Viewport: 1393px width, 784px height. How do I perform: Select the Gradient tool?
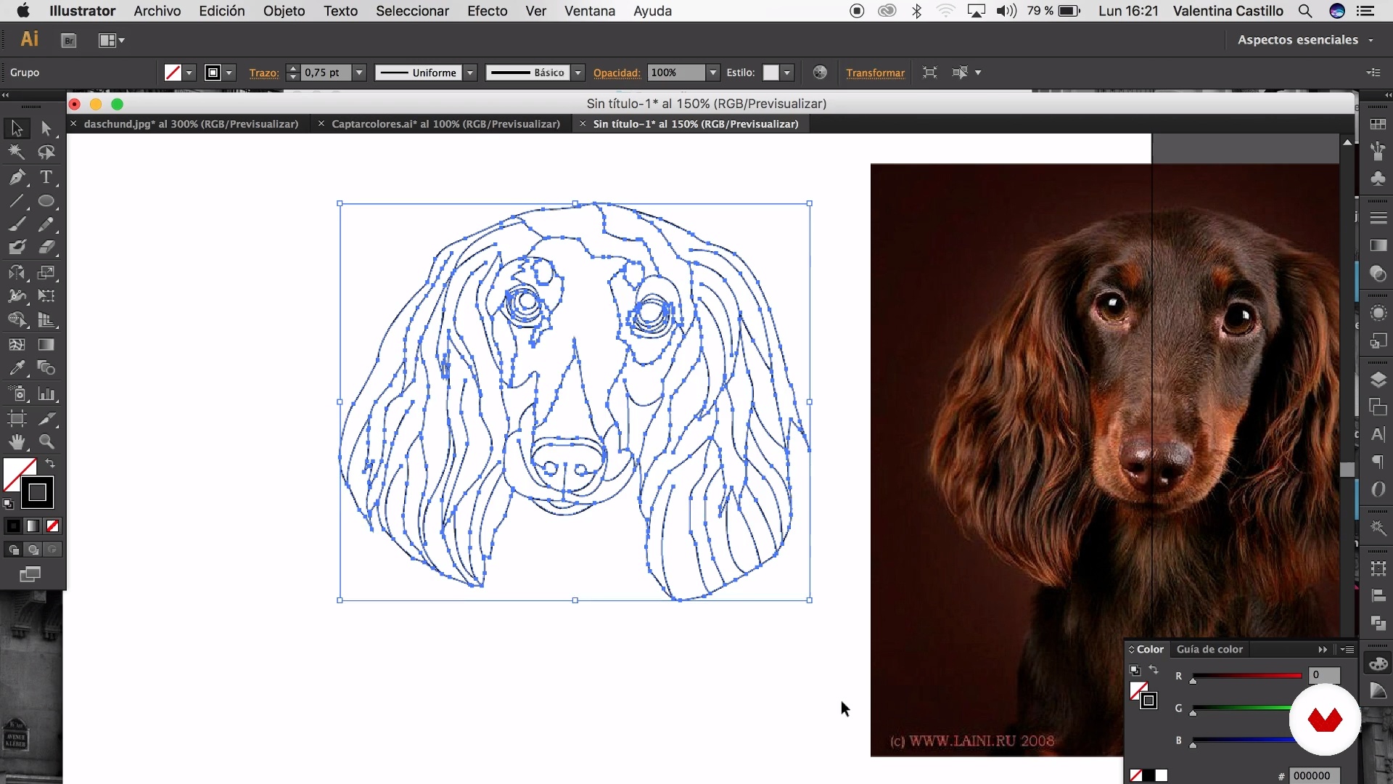[x=46, y=344]
